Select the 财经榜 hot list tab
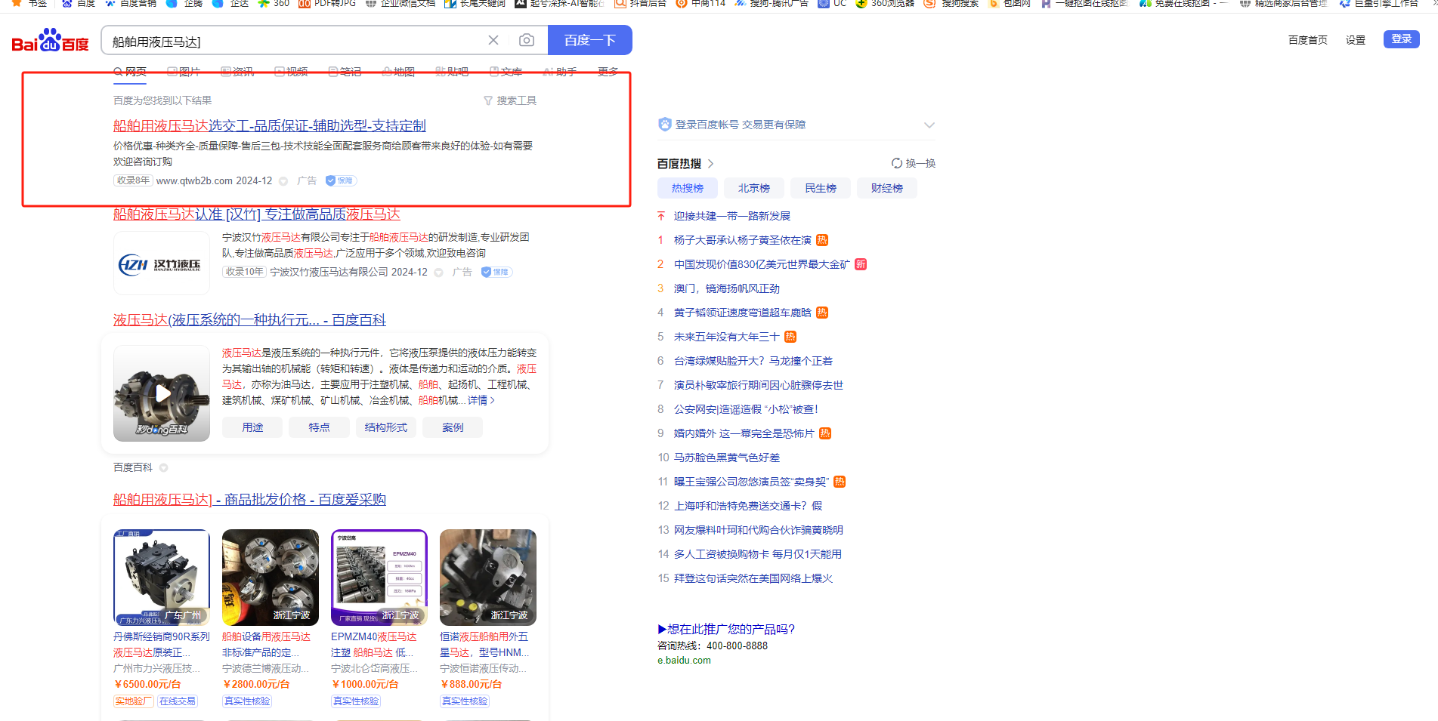Screen dimensions: 1438x721 pyautogui.click(x=886, y=188)
